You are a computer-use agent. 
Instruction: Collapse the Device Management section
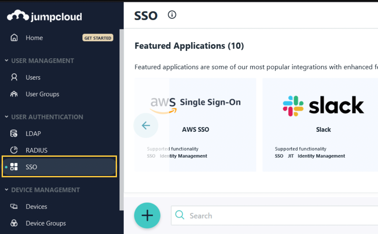(x=7, y=190)
